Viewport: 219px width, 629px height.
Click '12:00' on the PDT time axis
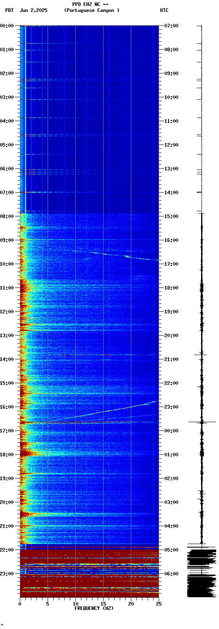(7, 312)
